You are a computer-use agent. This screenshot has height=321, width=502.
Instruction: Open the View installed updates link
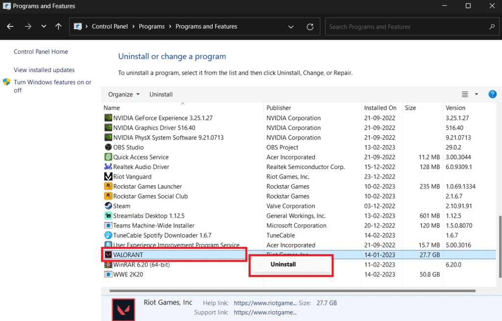[44, 70]
